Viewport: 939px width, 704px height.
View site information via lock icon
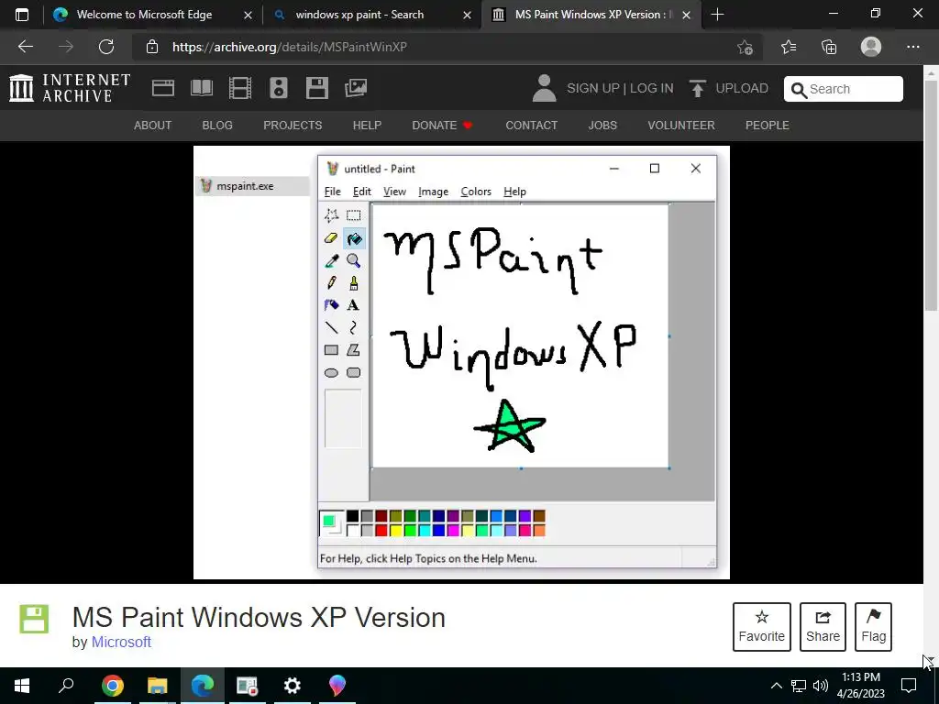click(152, 47)
